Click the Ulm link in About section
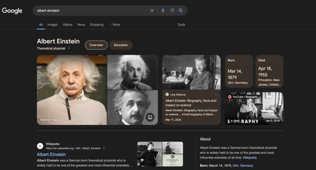This screenshot has height=170, width=316. click(235, 166)
